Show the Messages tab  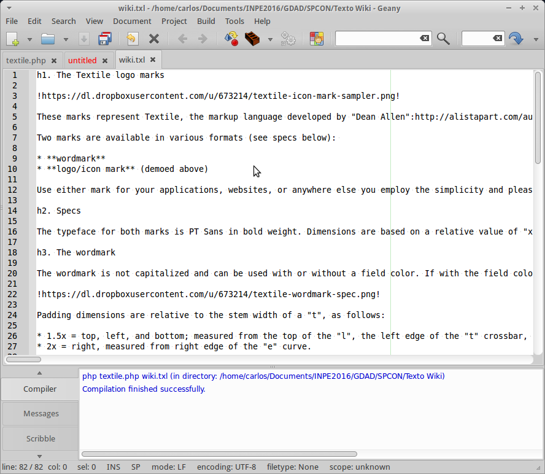[x=41, y=413]
